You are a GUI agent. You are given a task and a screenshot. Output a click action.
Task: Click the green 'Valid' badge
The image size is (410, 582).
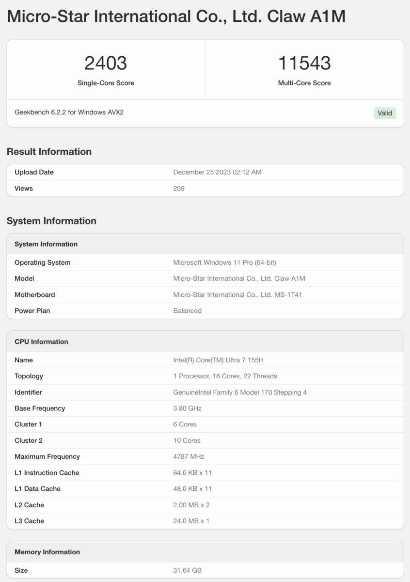click(385, 113)
